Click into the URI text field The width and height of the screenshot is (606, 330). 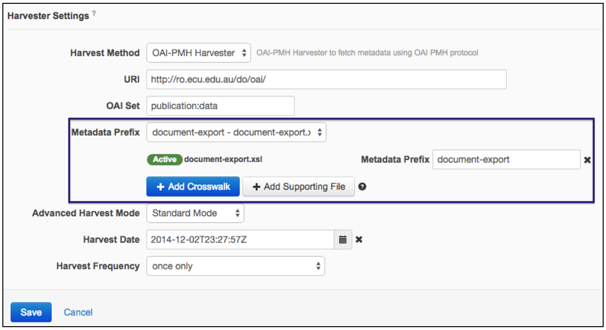326,80
